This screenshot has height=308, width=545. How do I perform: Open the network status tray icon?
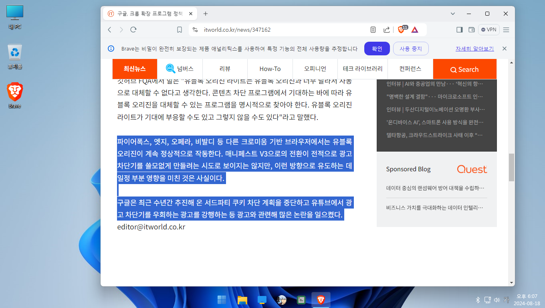tap(488, 300)
